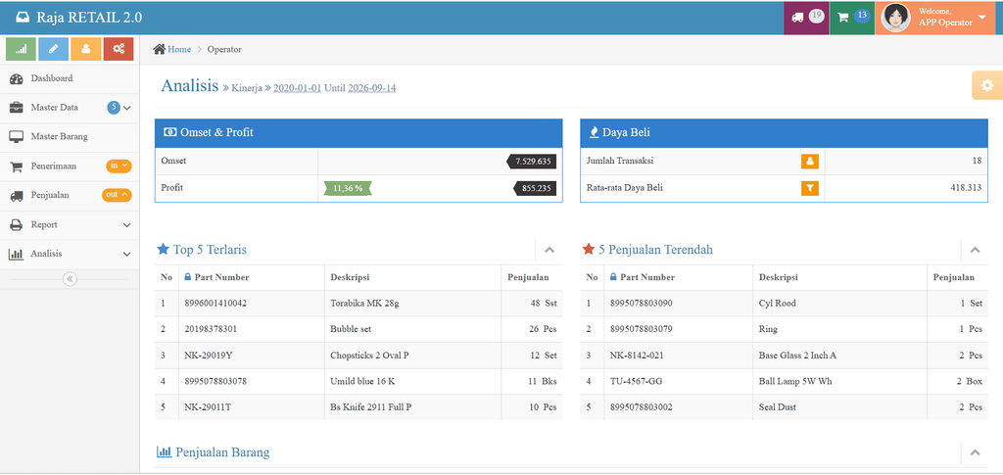Open Dashboard in the sidebar
The width and height of the screenshot is (1003, 475).
[70, 78]
